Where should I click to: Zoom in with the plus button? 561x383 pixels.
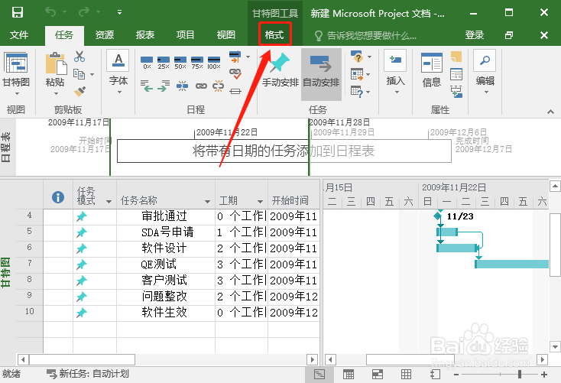point(544,375)
